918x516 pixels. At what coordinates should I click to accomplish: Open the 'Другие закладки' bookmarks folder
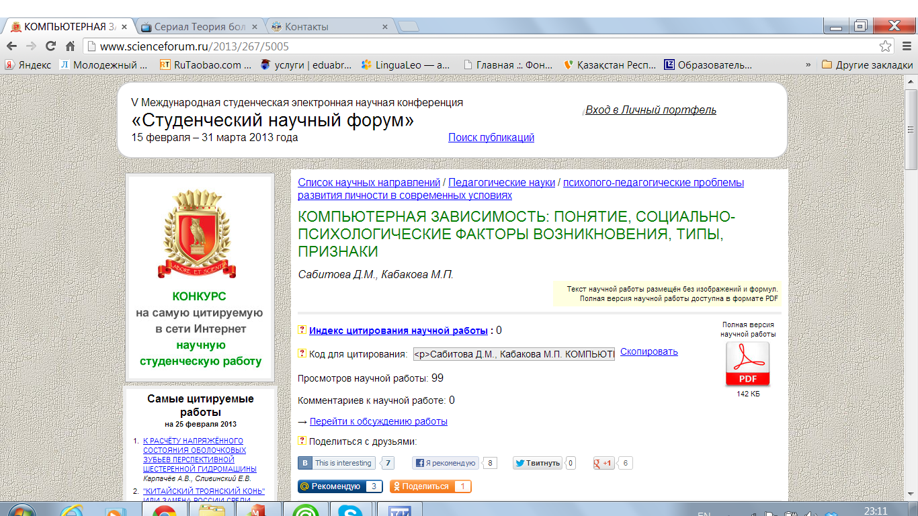point(868,65)
